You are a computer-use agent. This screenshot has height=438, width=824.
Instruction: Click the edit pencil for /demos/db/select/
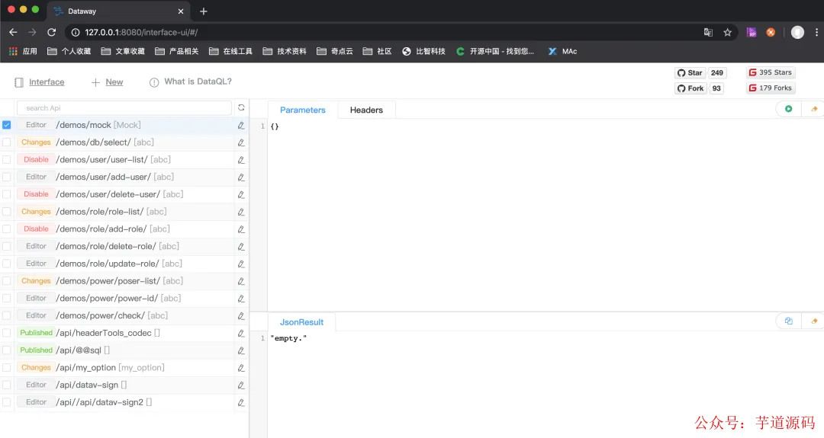240,142
